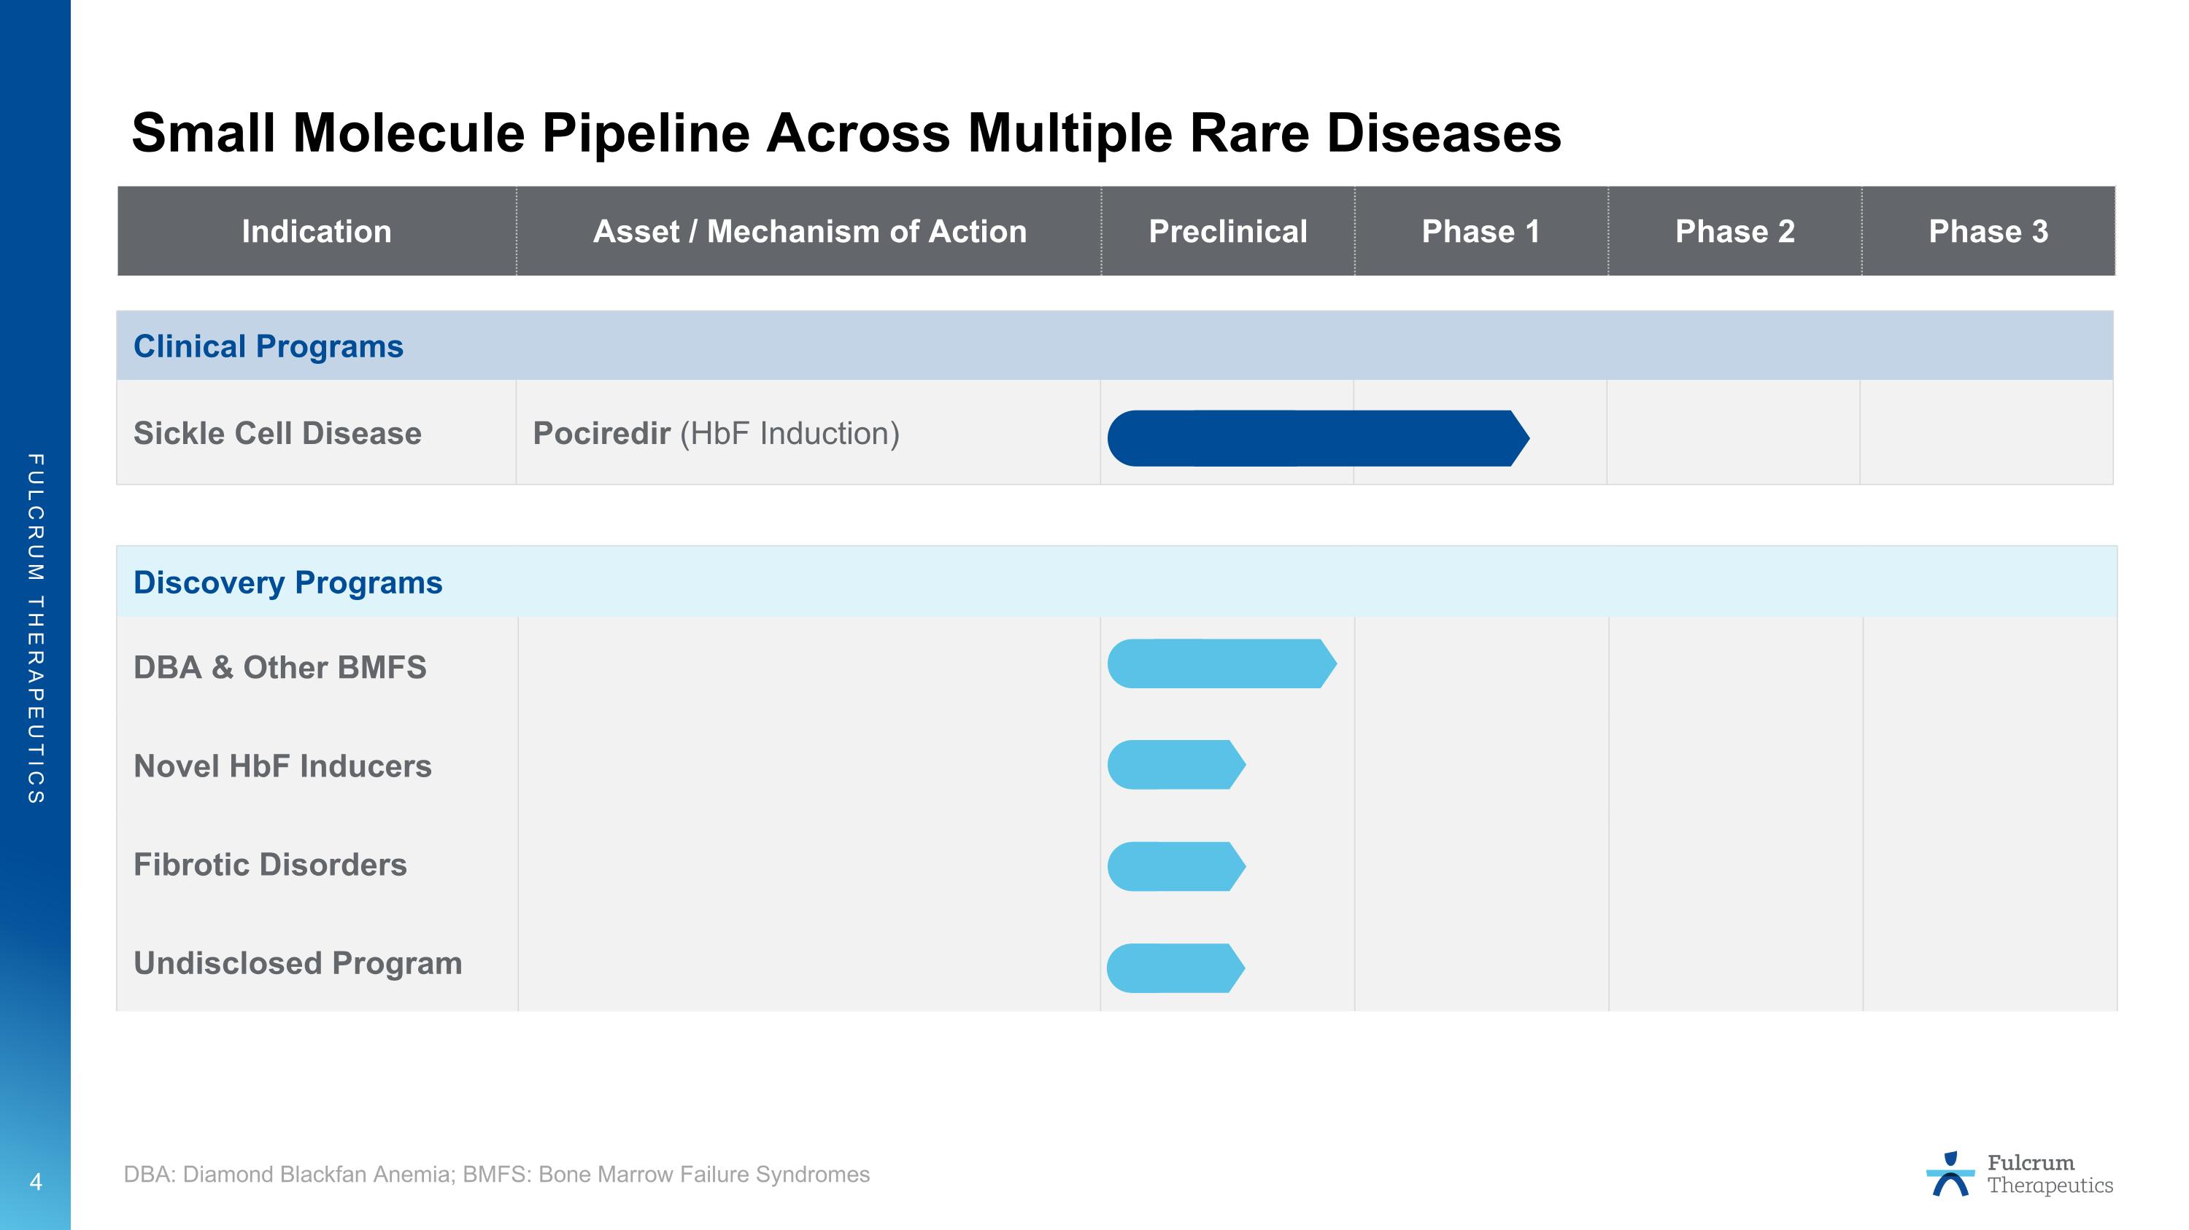Click the Phase 2 column header
This screenshot has height=1230, width=2189.
point(1734,232)
